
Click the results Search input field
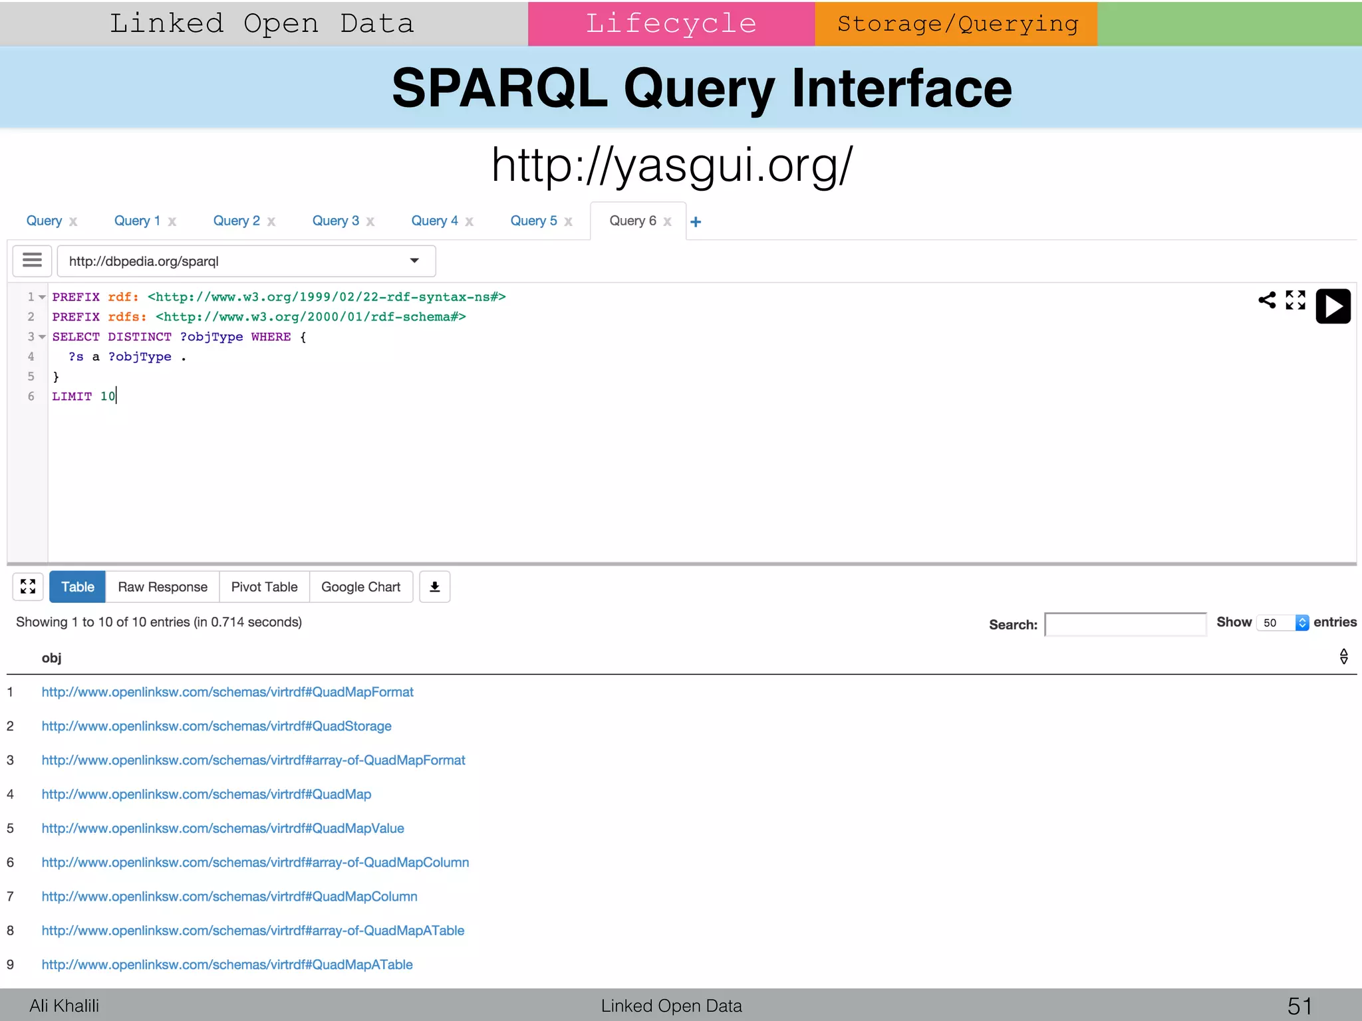(x=1125, y=625)
